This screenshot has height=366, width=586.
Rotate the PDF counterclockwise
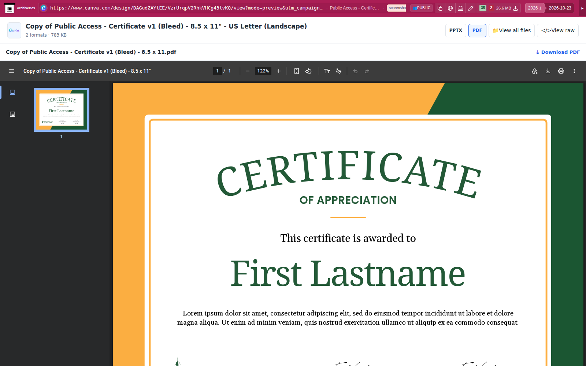pyautogui.click(x=308, y=71)
